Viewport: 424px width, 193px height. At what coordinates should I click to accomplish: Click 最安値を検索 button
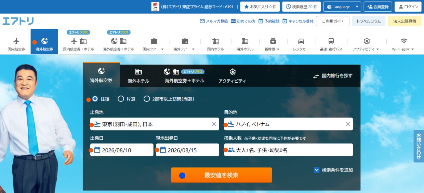(221, 175)
